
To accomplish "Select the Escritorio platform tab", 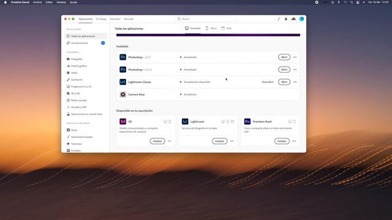I will (x=193, y=29).
